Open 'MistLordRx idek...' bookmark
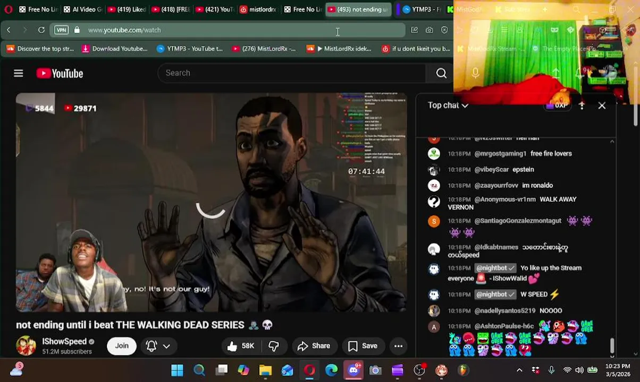Image resolution: width=640 pixels, height=382 pixels. pyautogui.click(x=339, y=49)
